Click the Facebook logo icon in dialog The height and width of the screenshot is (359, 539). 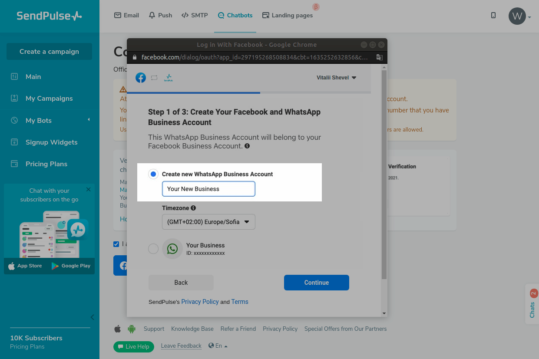pos(141,78)
